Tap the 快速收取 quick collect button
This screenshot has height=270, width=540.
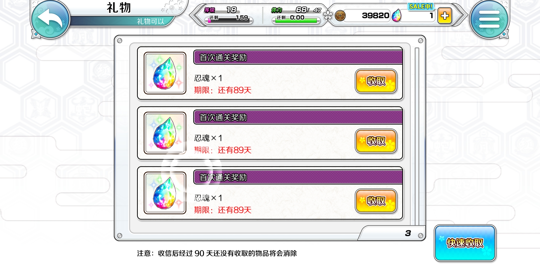point(465,243)
